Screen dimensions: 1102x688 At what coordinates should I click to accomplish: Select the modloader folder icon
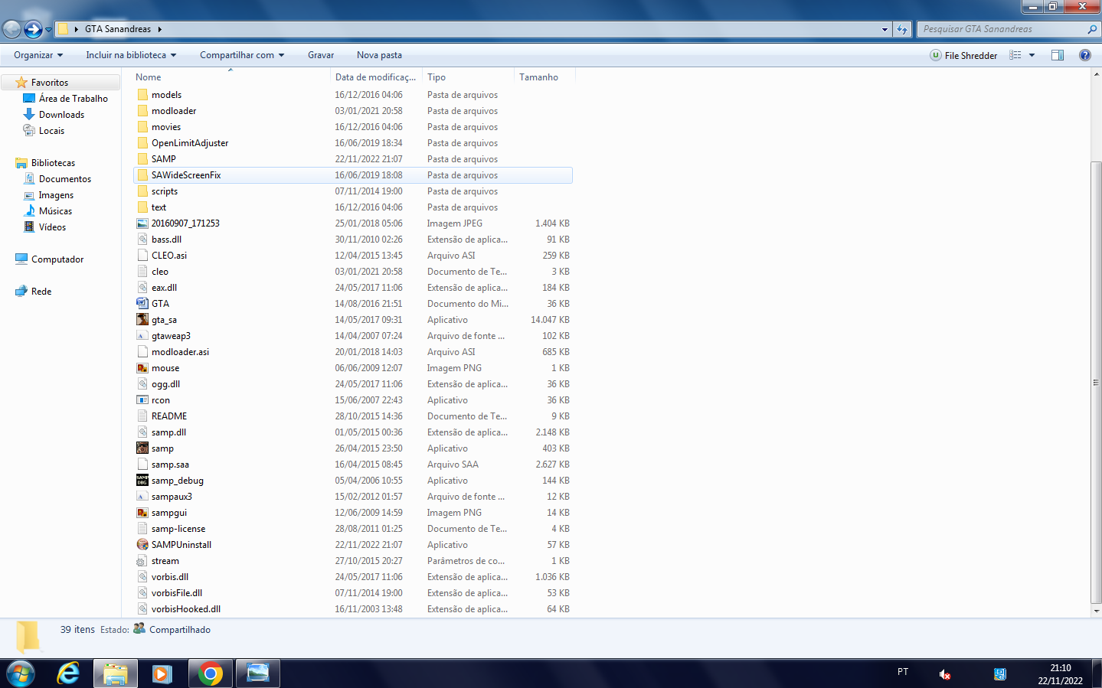[x=142, y=111]
